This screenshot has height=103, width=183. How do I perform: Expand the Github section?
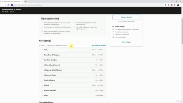coord(72,85)
